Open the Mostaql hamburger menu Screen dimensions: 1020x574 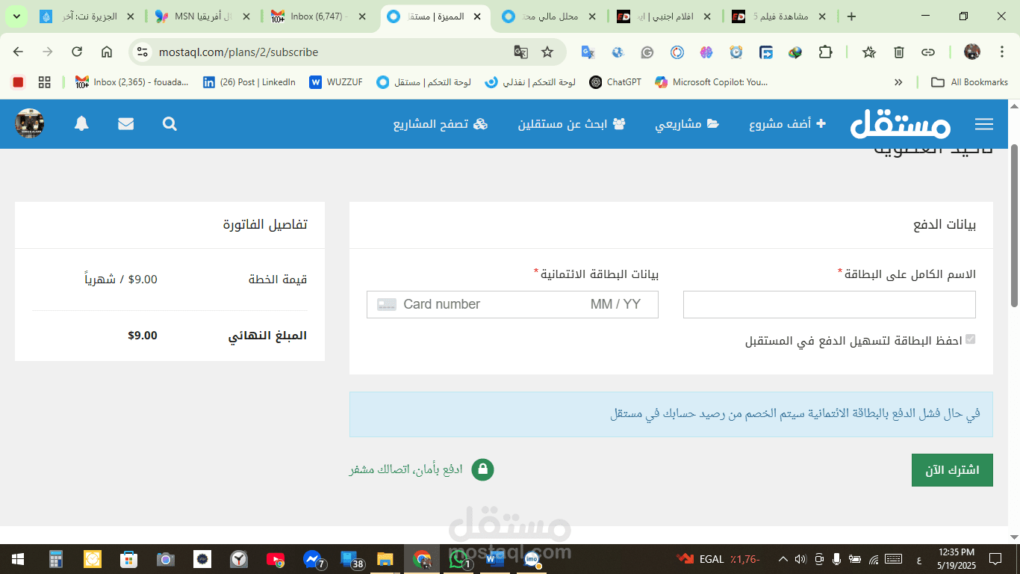984,124
